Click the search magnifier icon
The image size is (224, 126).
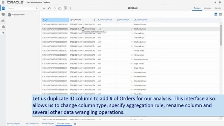coord(37,8)
